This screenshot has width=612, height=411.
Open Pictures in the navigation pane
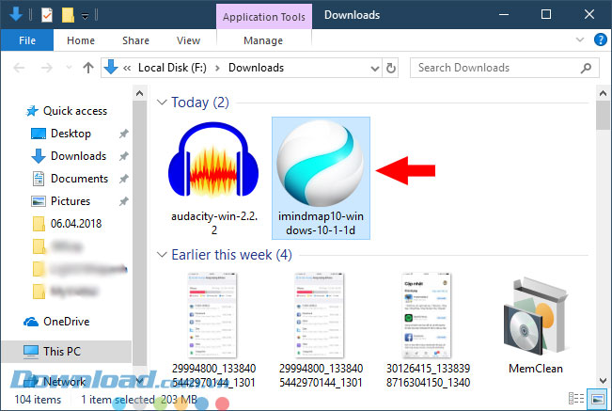71,201
